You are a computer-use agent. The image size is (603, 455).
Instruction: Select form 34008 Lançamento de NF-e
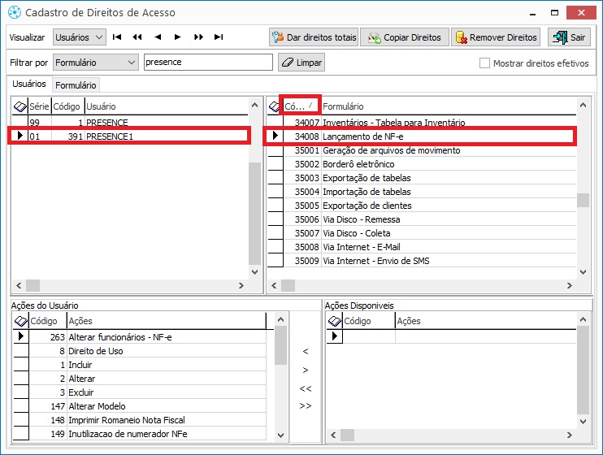(x=422, y=136)
